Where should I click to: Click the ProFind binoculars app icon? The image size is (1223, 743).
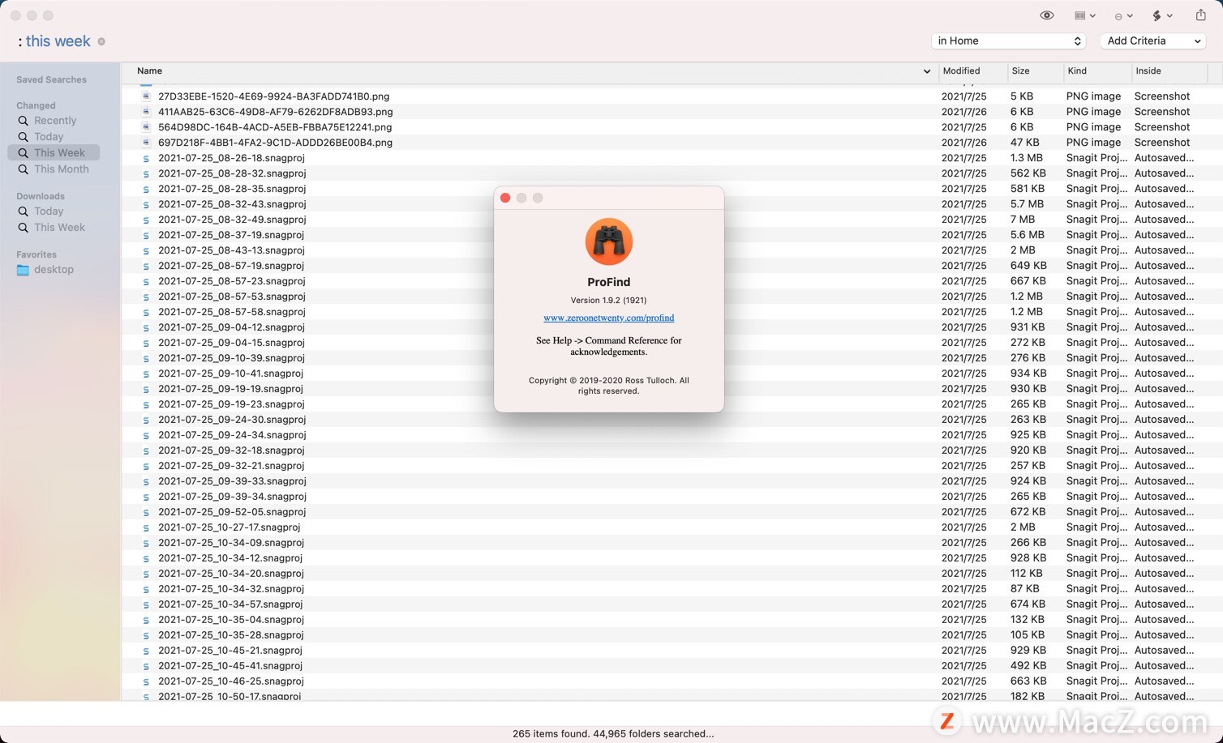pyautogui.click(x=609, y=241)
